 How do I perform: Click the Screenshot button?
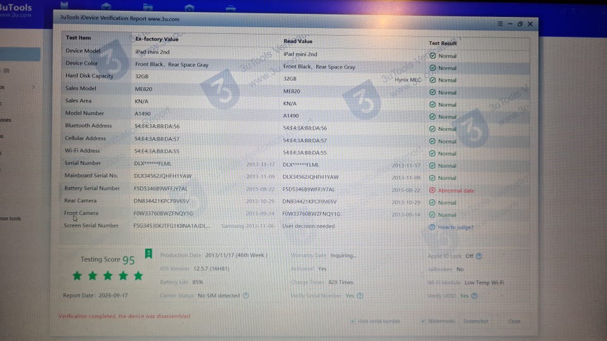point(475,321)
